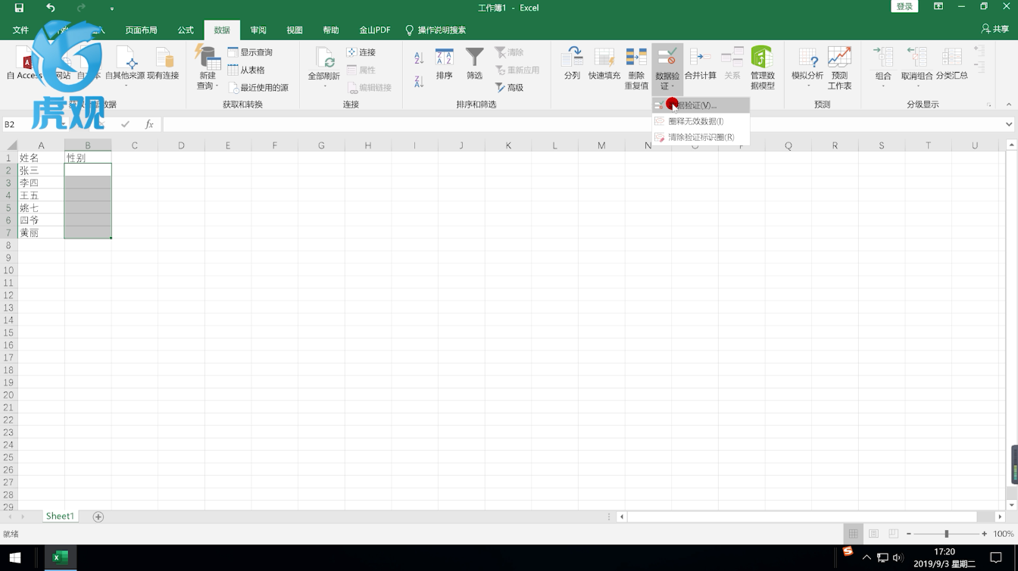Choose Data Validation(V)... from the dropdown menu

(x=701, y=105)
